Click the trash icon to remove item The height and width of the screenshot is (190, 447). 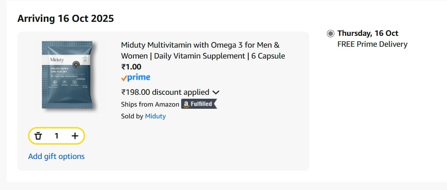tap(38, 136)
